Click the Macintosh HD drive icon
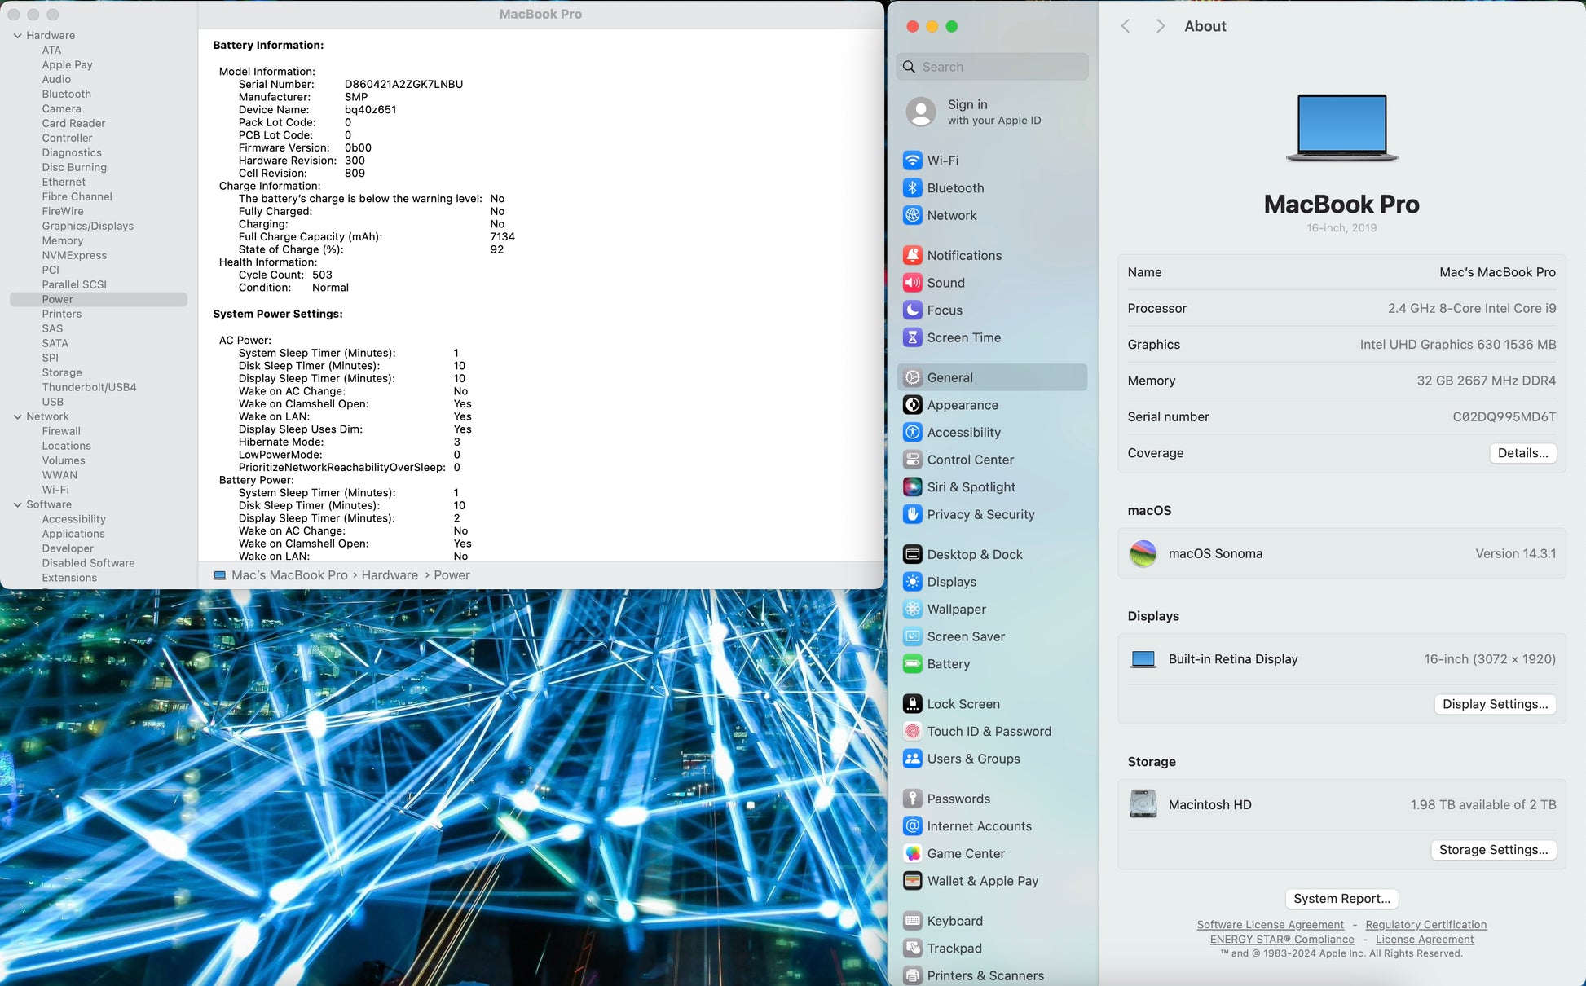The image size is (1586, 986). click(1143, 804)
